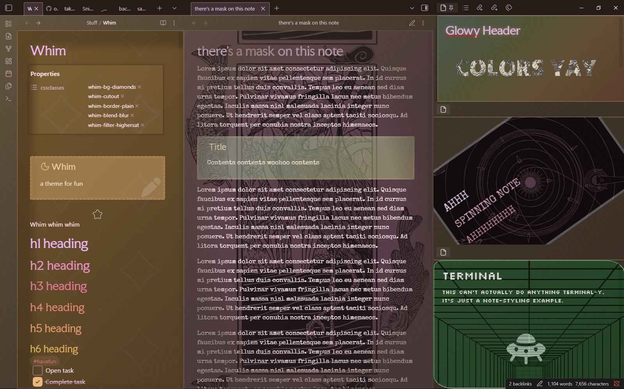Click the sync-off icon in status bar
Viewport: 624px width, 389px height.
point(617,384)
